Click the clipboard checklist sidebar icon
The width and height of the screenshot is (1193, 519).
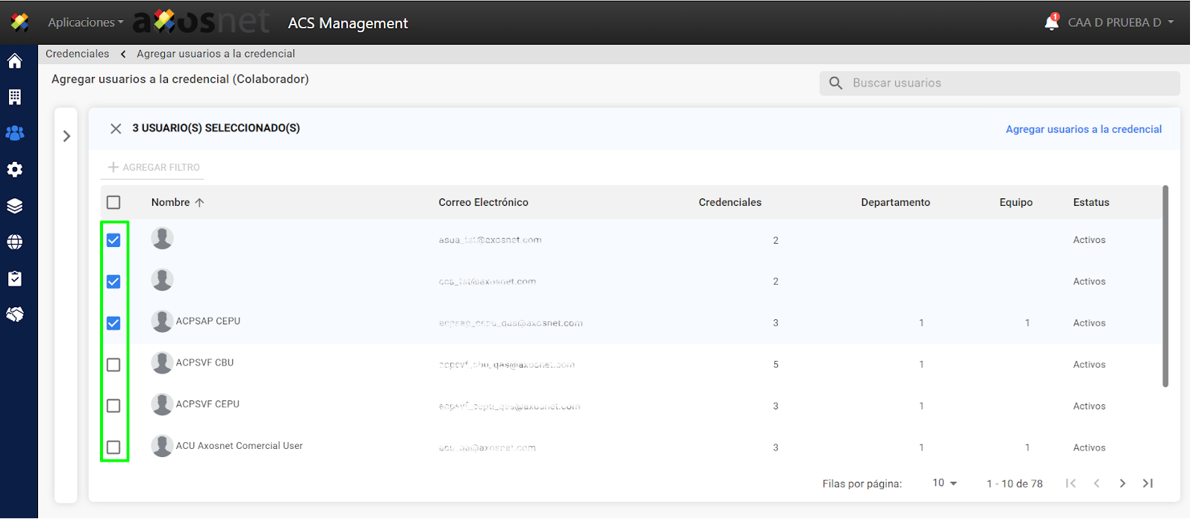click(x=15, y=278)
